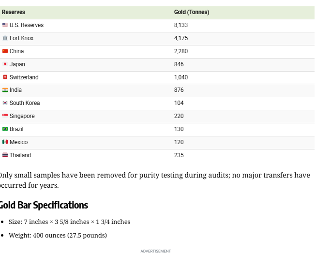The image size is (331, 253).
Task: Click the China flag icon
Action: point(5,51)
